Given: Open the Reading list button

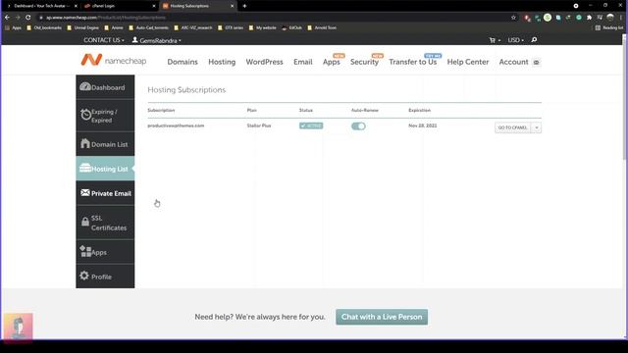Looking at the screenshot, I should click(x=608, y=28).
